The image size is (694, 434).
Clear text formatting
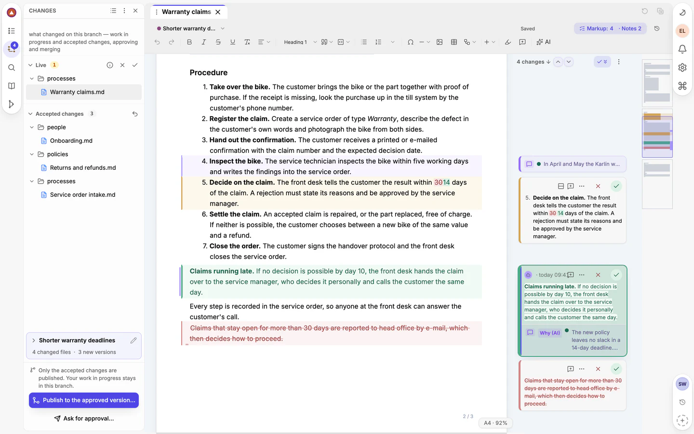point(247,42)
